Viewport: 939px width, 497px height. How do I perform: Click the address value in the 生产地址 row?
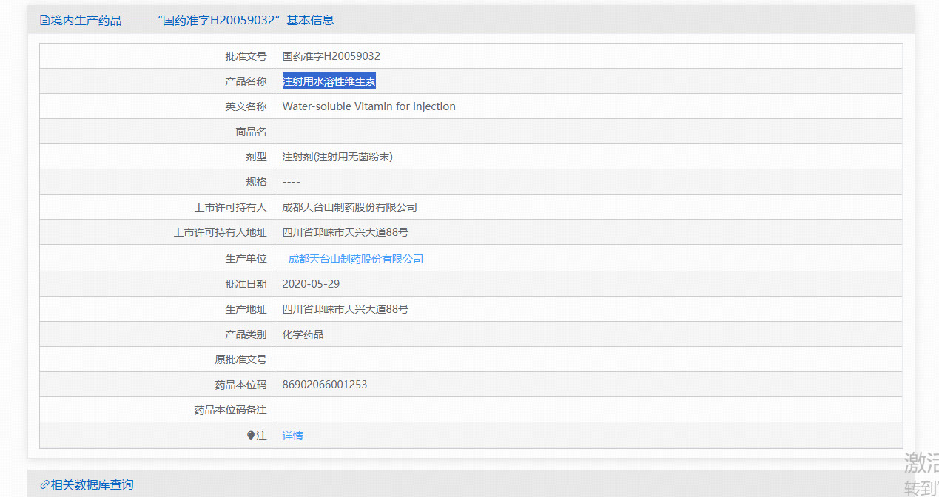click(x=345, y=309)
